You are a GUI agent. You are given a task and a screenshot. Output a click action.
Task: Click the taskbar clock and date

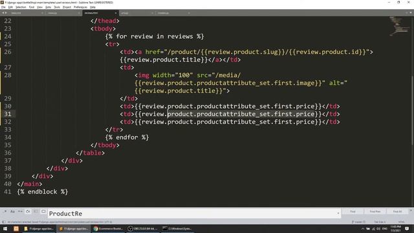click(395, 228)
